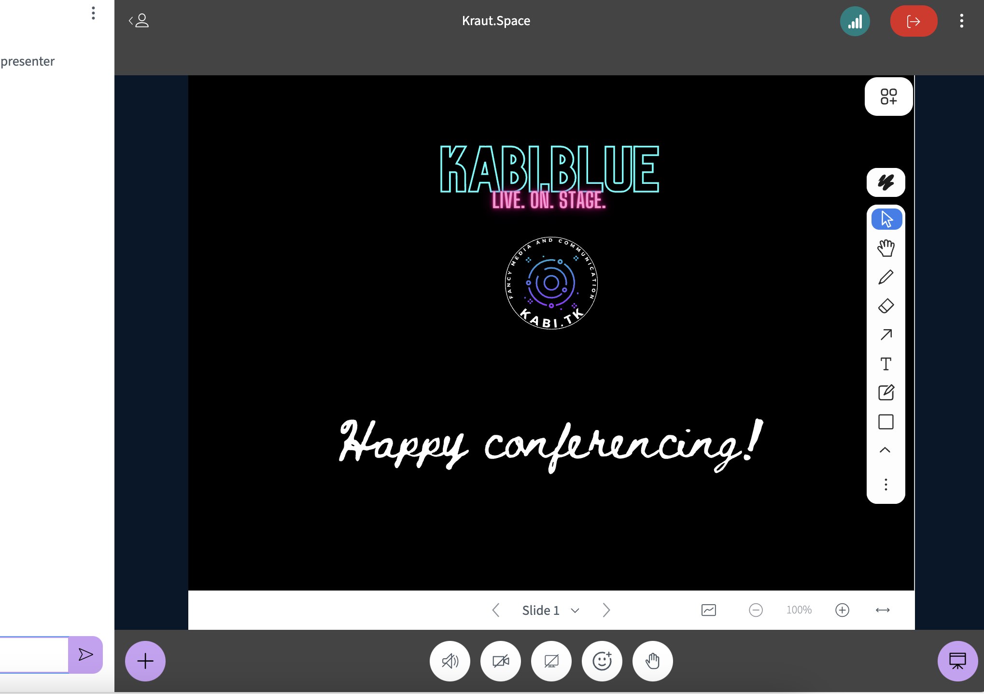Viewport: 984px width, 694px height.
Task: Select the Hand pan tool
Action: 886,248
